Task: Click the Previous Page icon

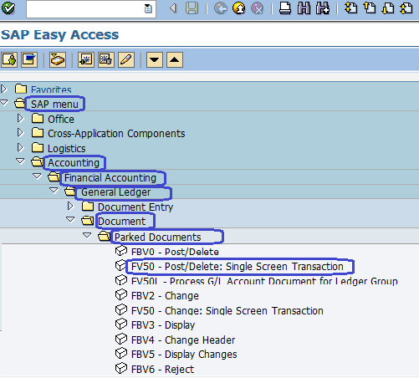Action: [370, 8]
